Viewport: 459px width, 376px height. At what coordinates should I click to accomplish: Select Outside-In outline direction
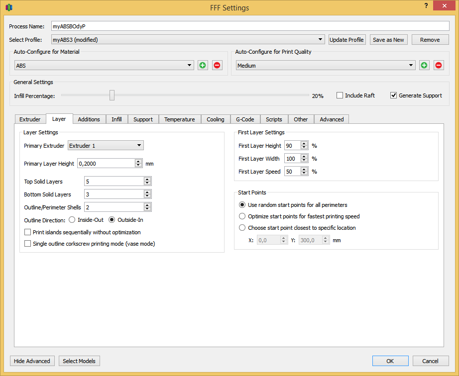pos(112,219)
